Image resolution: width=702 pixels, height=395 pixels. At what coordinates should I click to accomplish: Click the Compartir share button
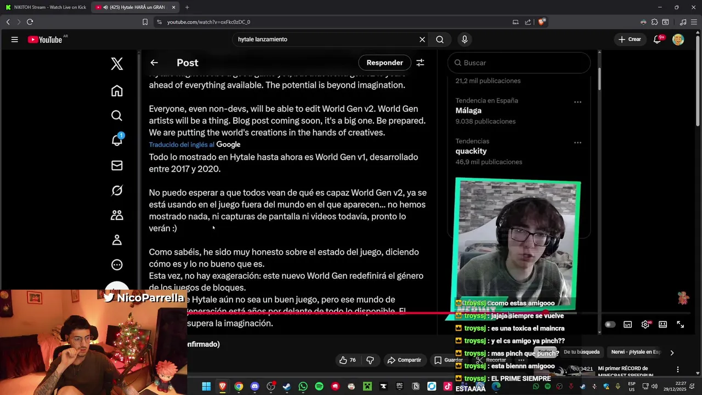404,360
